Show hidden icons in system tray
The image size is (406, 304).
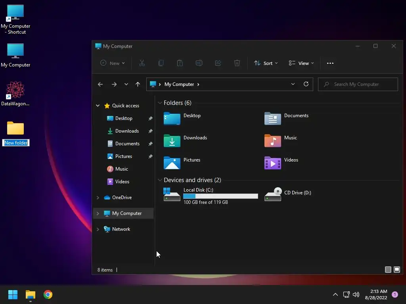[x=335, y=294]
